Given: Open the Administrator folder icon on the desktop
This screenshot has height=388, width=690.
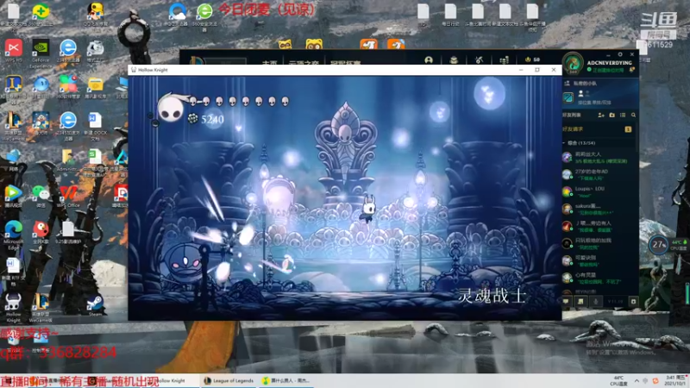Looking at the screenshot, I should point(67,160).
